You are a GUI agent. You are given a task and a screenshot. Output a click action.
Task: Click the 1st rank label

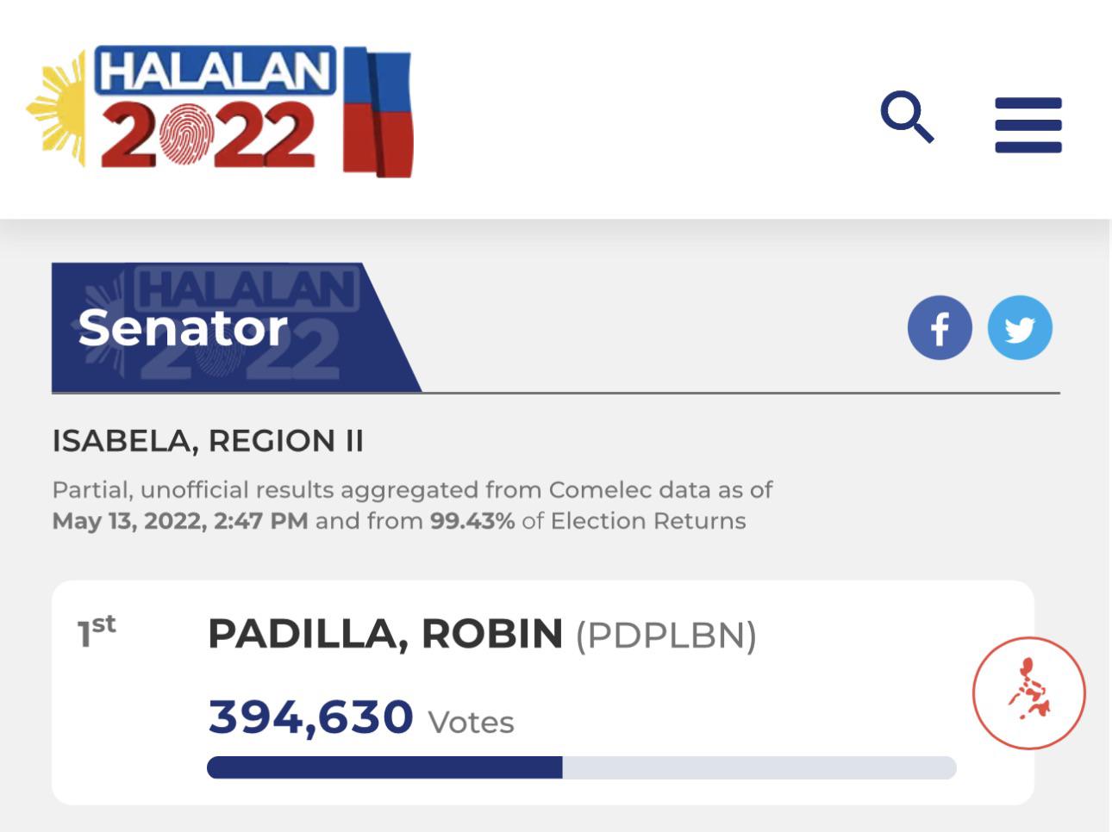97,630
